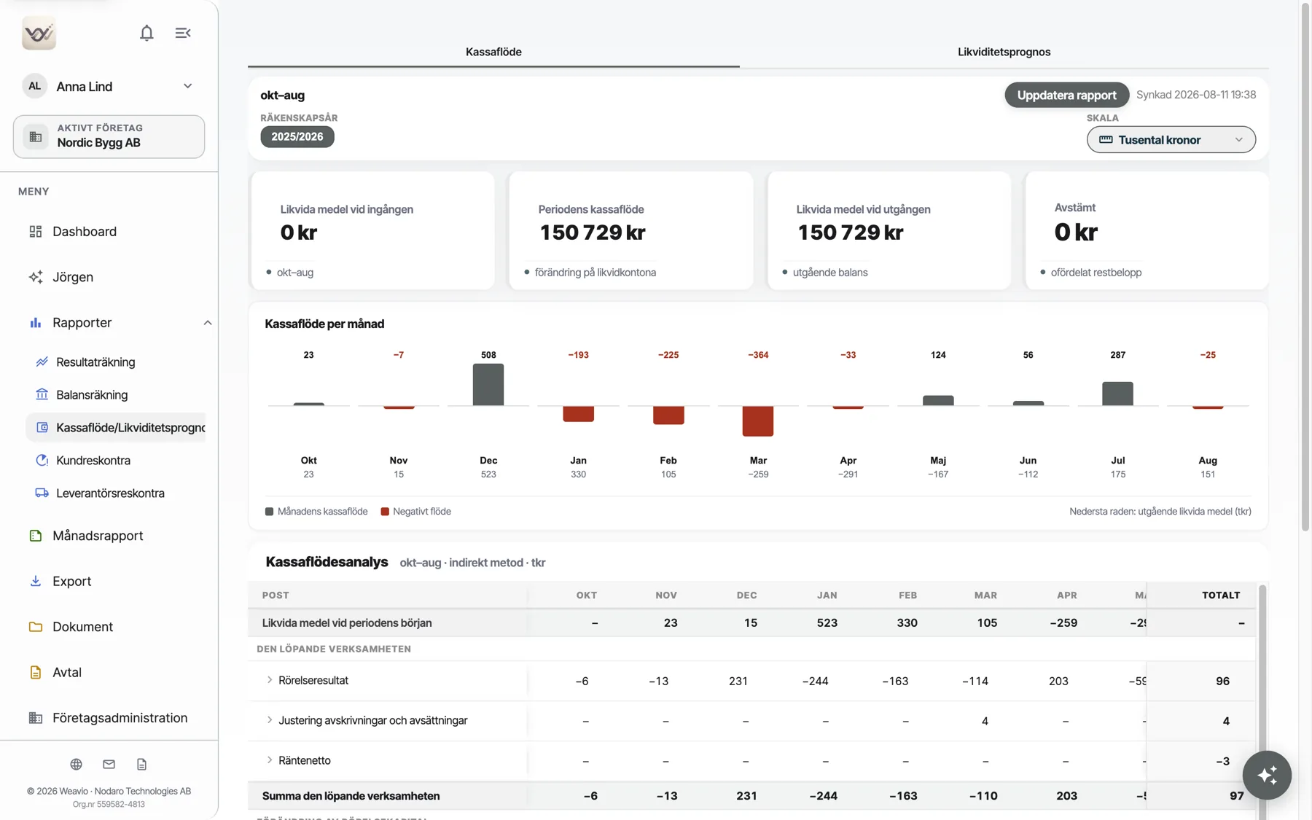Click the Periodens kassaflöde 150 729 kr value
The image size is (1312, 820).
pos(593,233)
